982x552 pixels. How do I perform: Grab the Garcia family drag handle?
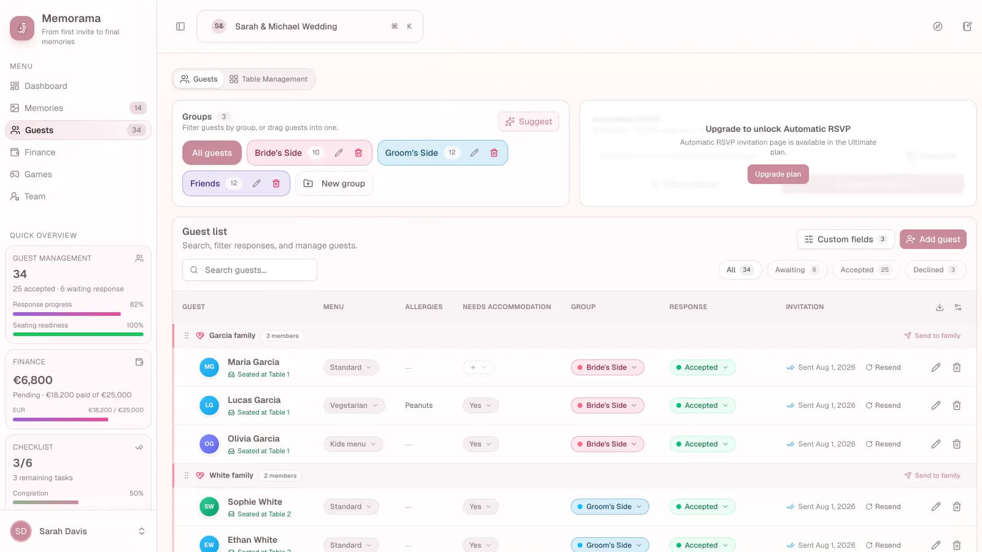[187, 335]
